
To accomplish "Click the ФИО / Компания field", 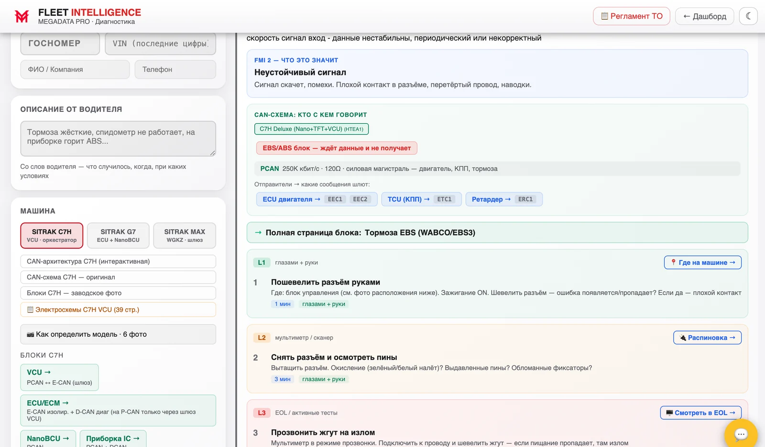I will pyautogui.click(x=75, y=69).
